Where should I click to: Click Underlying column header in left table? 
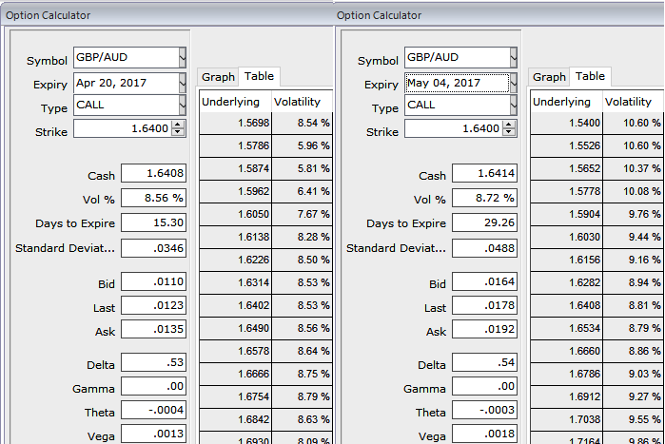coord(235,102)
